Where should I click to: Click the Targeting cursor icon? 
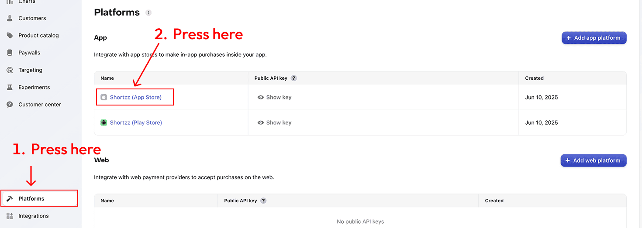coord(10,70)
